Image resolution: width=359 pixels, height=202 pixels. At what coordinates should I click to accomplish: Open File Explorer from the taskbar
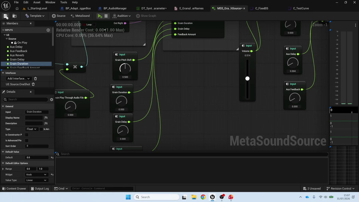point(194,197)
